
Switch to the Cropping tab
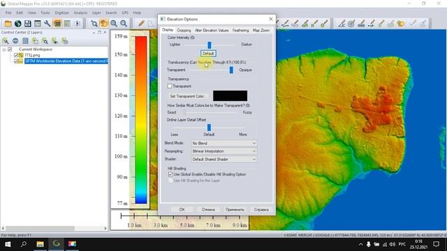pyautogui.click(x=184, y=30)
